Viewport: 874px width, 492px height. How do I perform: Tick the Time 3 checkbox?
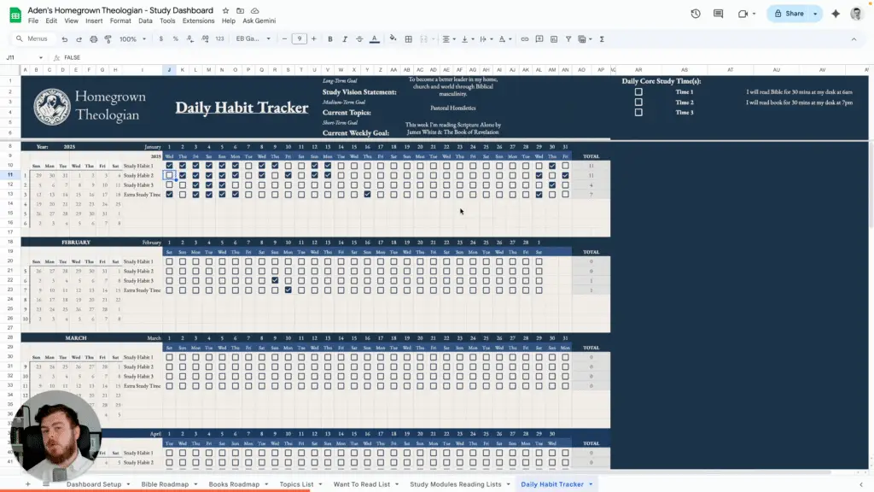coord(638,113)
